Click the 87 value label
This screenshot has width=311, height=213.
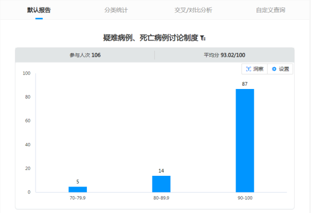click(x=245, y=84)
